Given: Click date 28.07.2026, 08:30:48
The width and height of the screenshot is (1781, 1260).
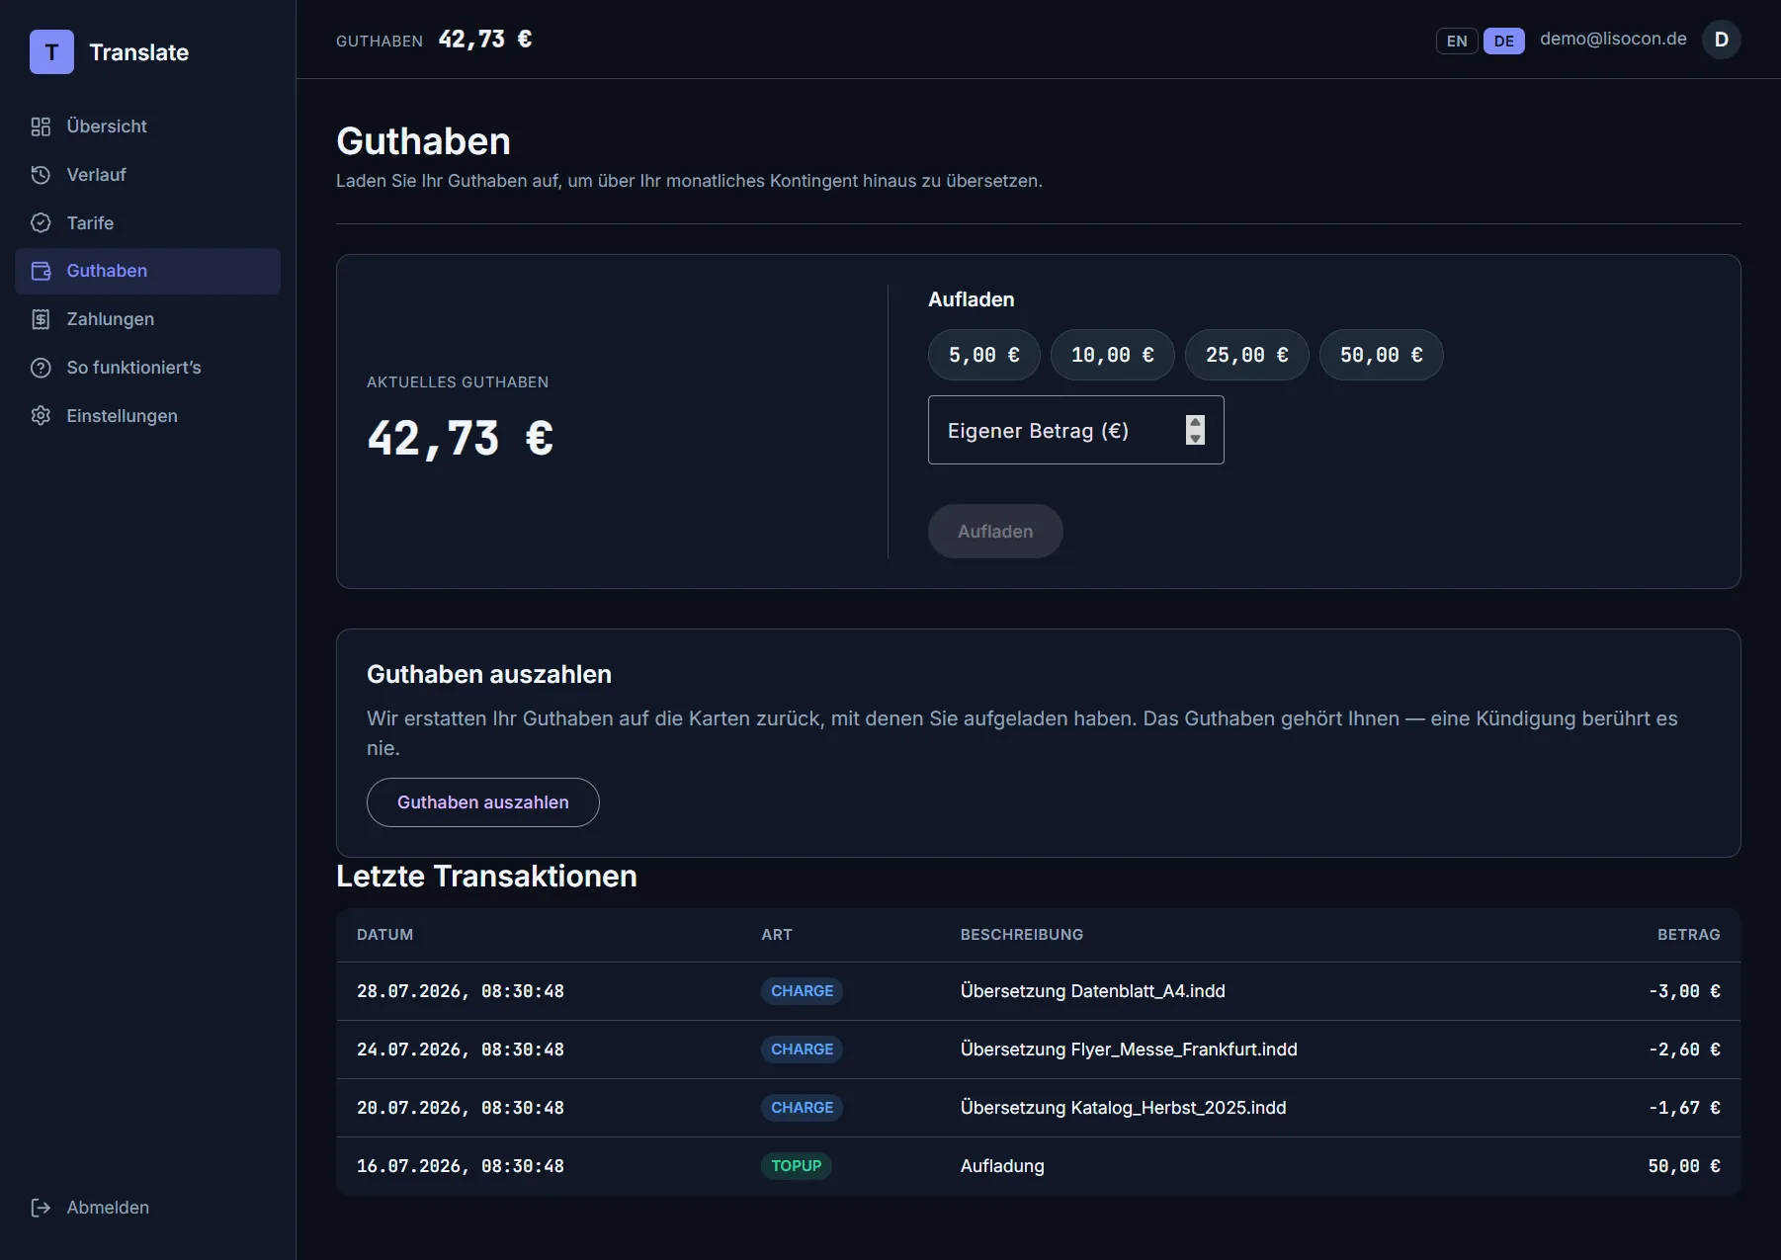Looking at the screenshot, I should (461, 991).
